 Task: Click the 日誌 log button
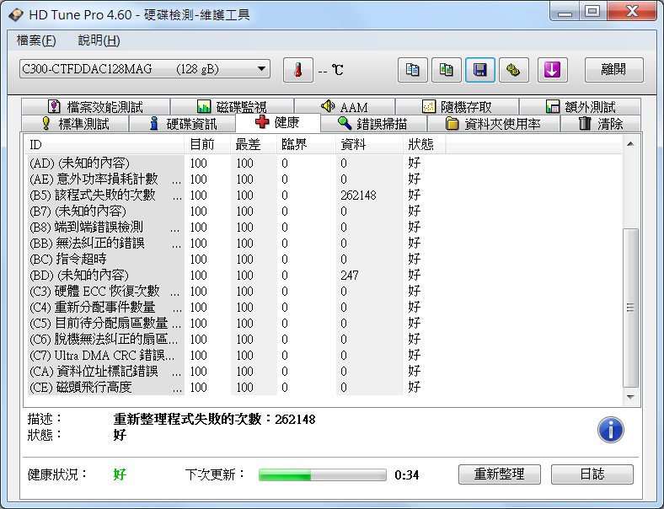(x=592, y=474)
